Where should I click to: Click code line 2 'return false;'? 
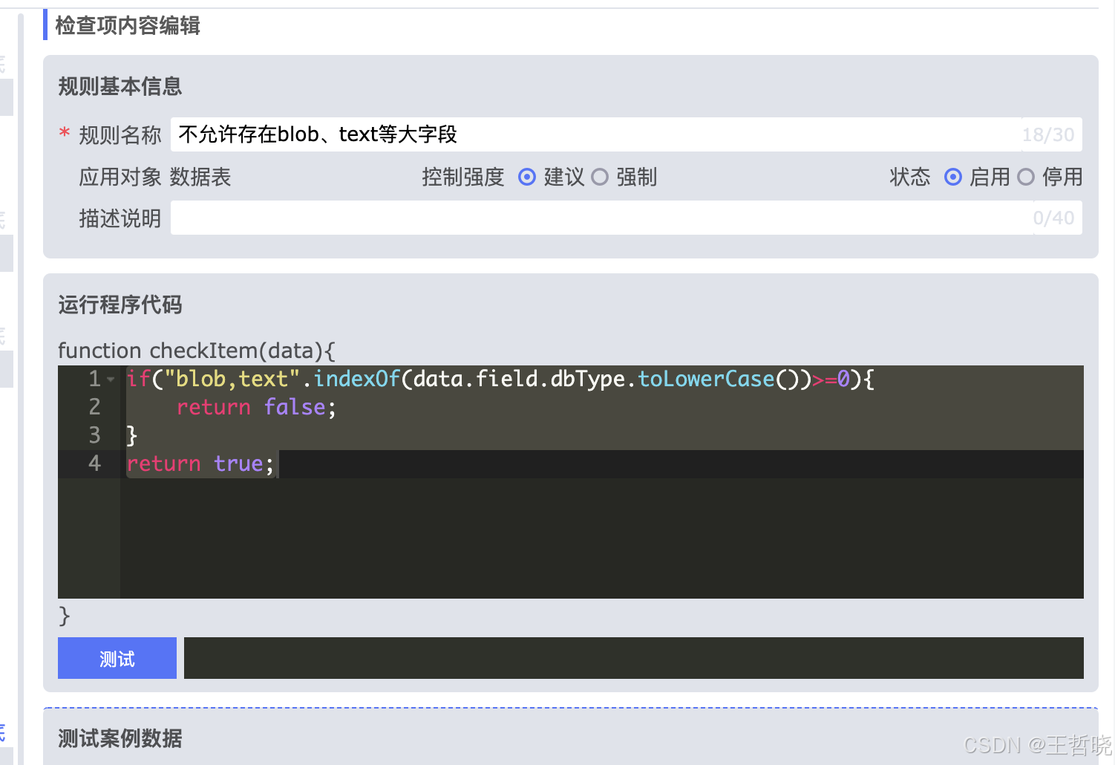pyautogui.click(x=256, y=407)
